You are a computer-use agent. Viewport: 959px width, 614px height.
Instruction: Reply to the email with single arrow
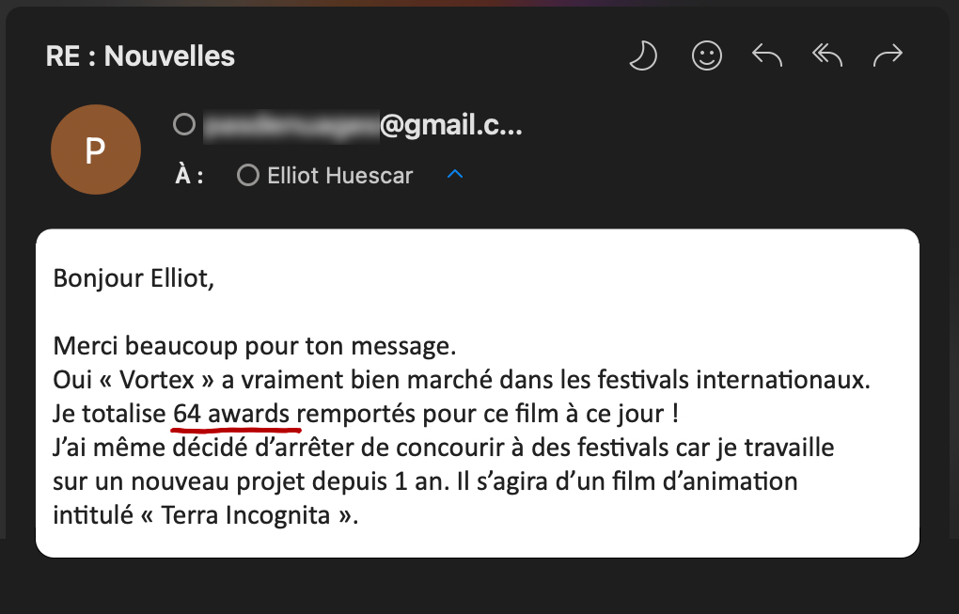click(767, 56)
